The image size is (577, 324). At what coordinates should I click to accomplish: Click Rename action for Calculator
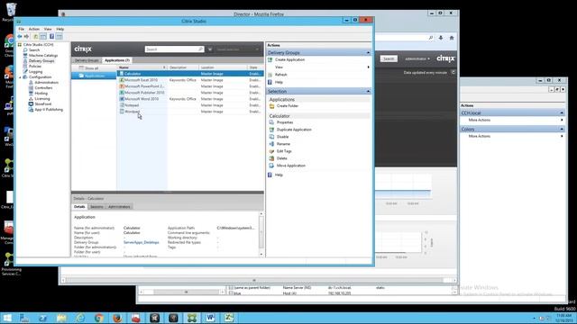tap(283, 144)
